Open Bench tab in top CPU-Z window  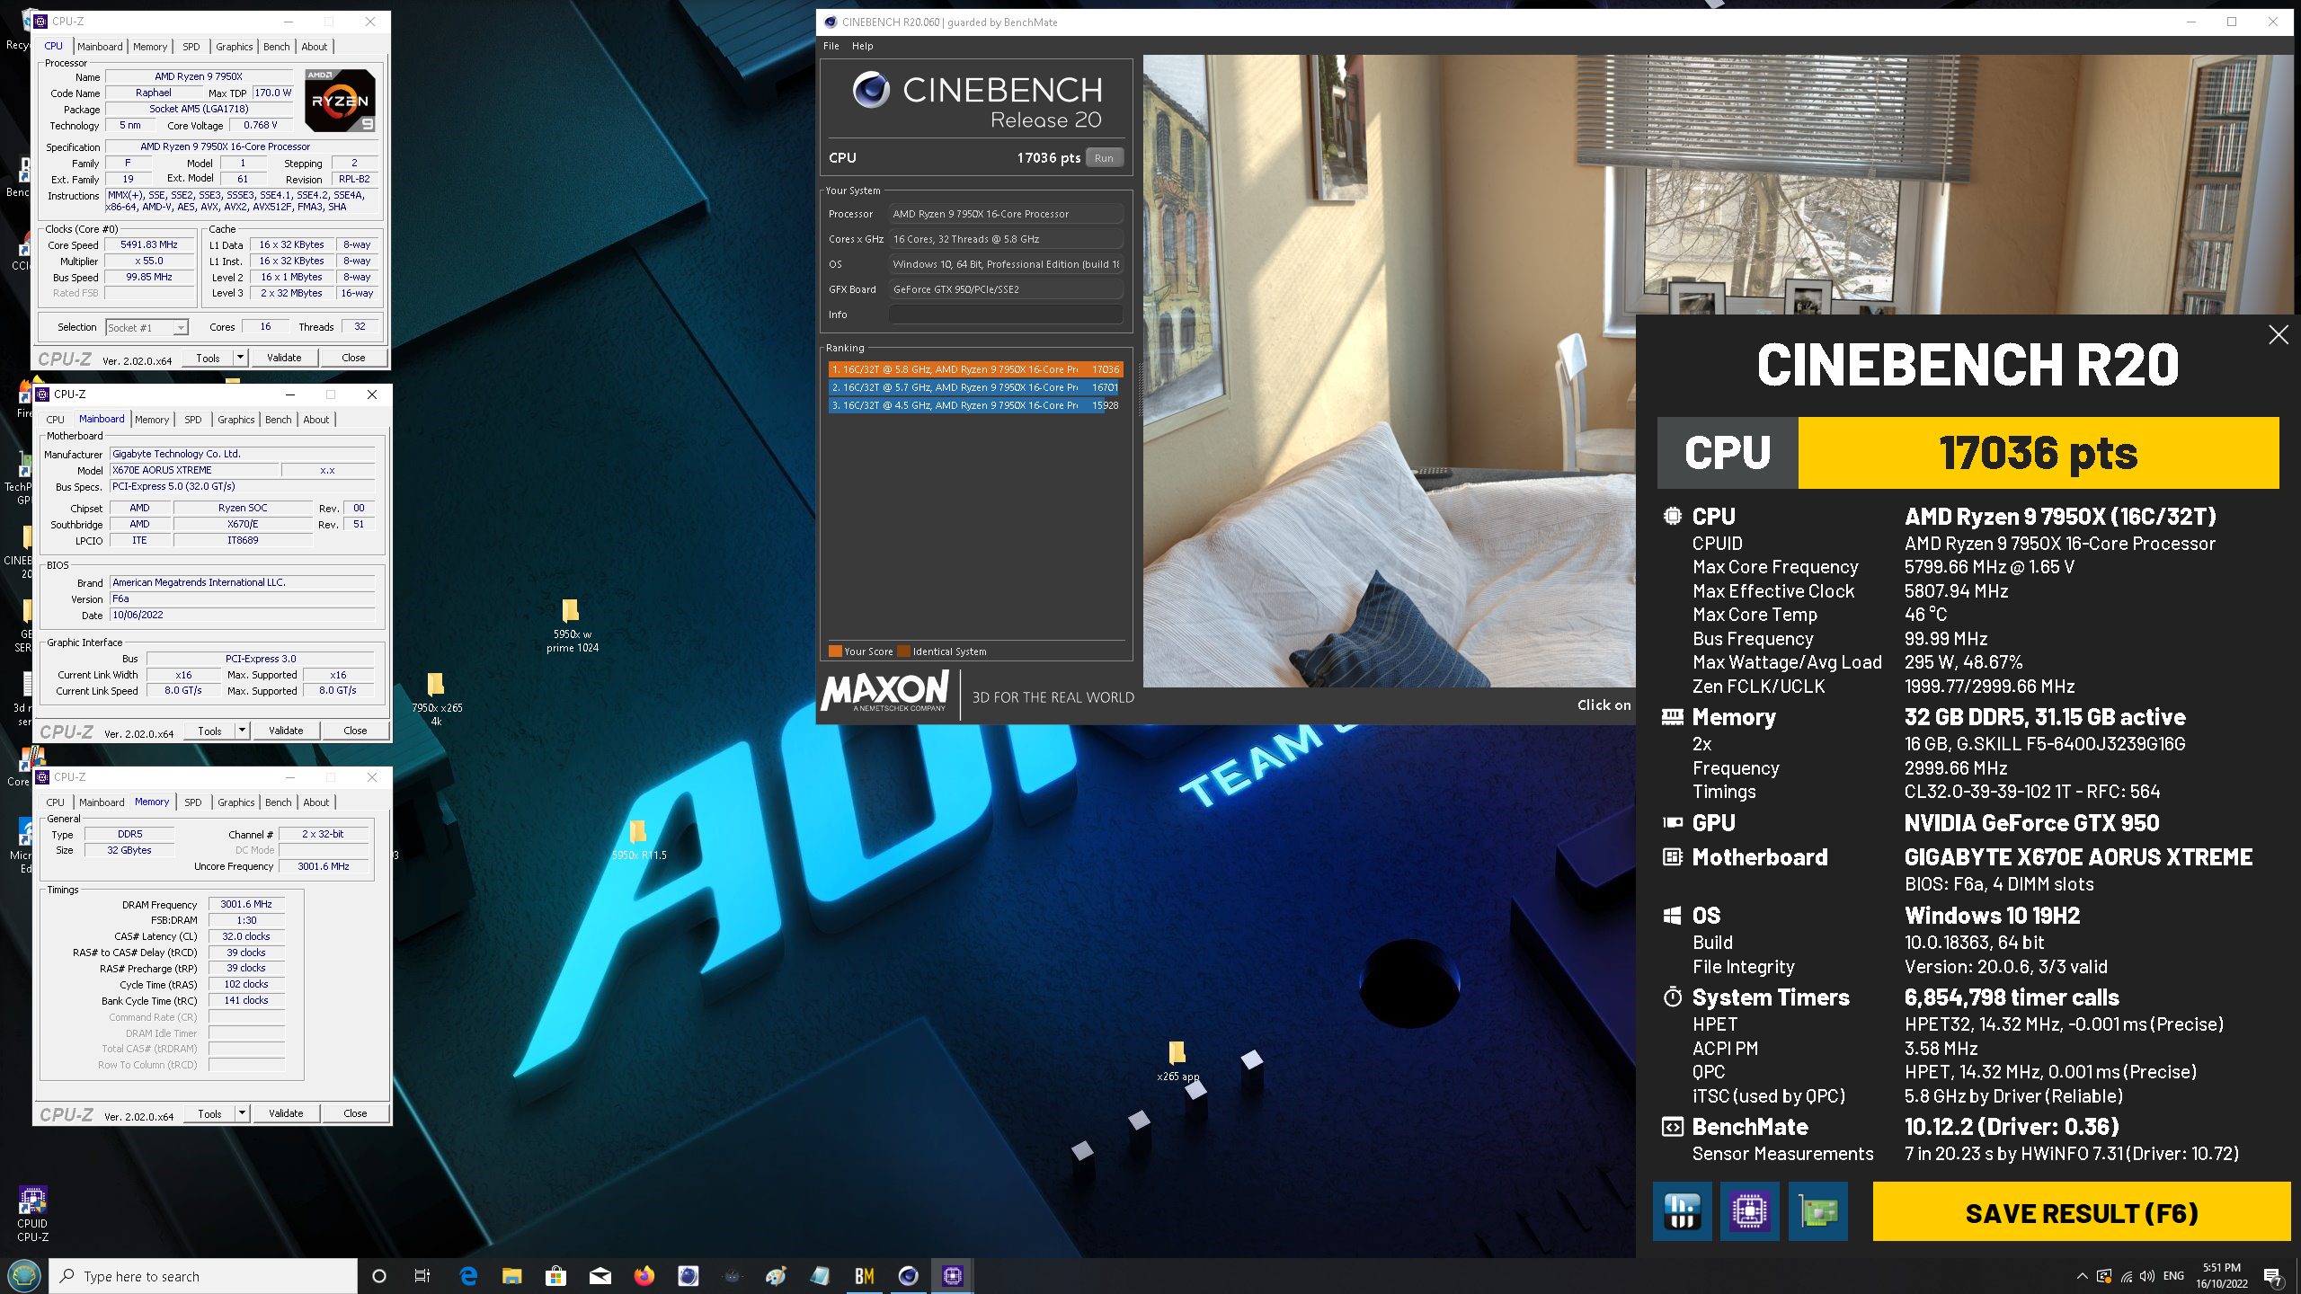point(277,47)
